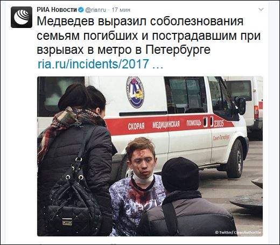Click the ambulance number 23835
This screenshot has width=280, height=245.
219,124
